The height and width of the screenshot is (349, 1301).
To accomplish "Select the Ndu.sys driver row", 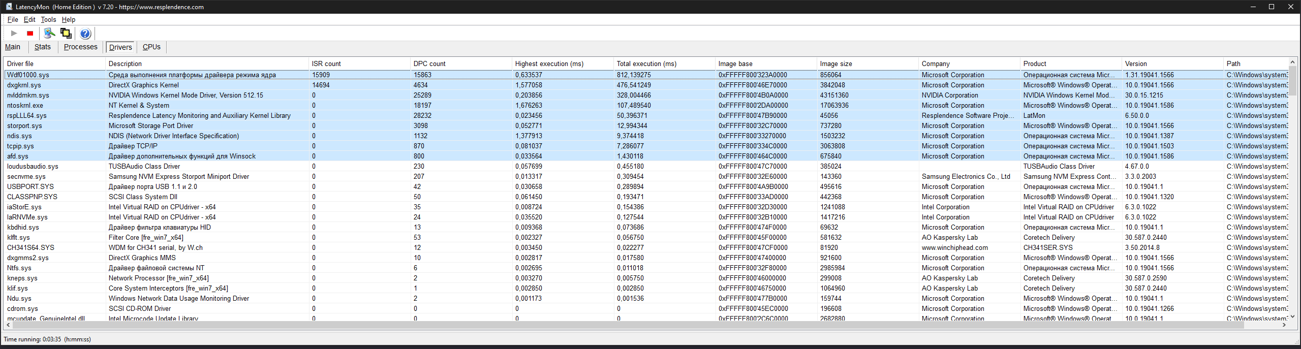I will [x=646, y=298].
